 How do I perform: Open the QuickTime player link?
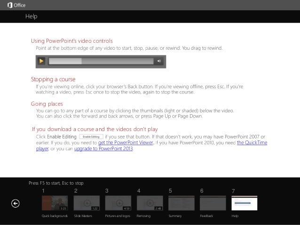pyautogui.click(x=252, y=143)
